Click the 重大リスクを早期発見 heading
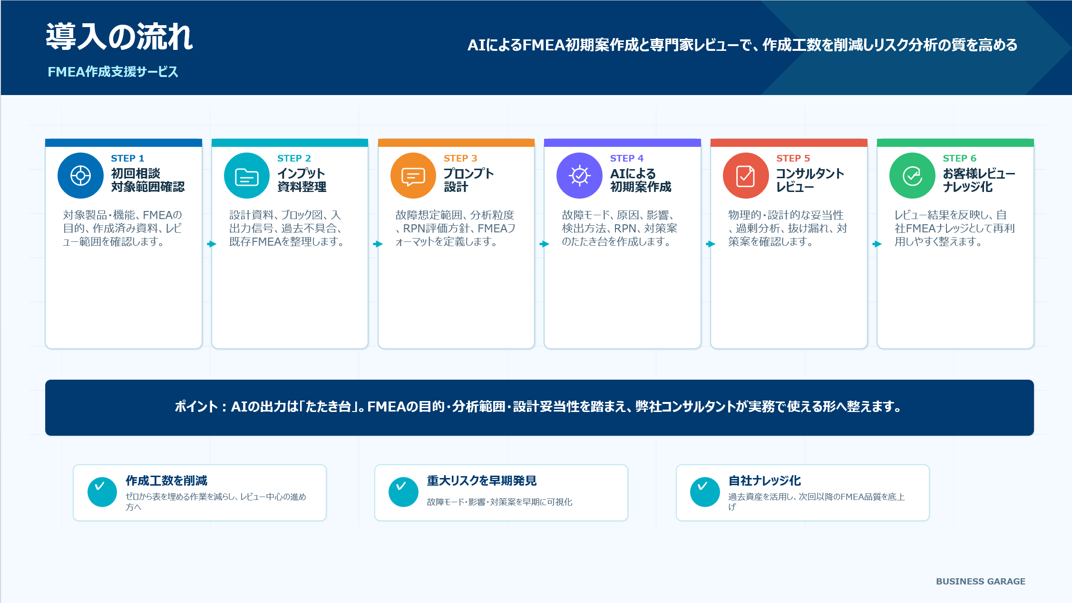The height and width of the screenshot is (603, 1072). [x=482, y=481]
